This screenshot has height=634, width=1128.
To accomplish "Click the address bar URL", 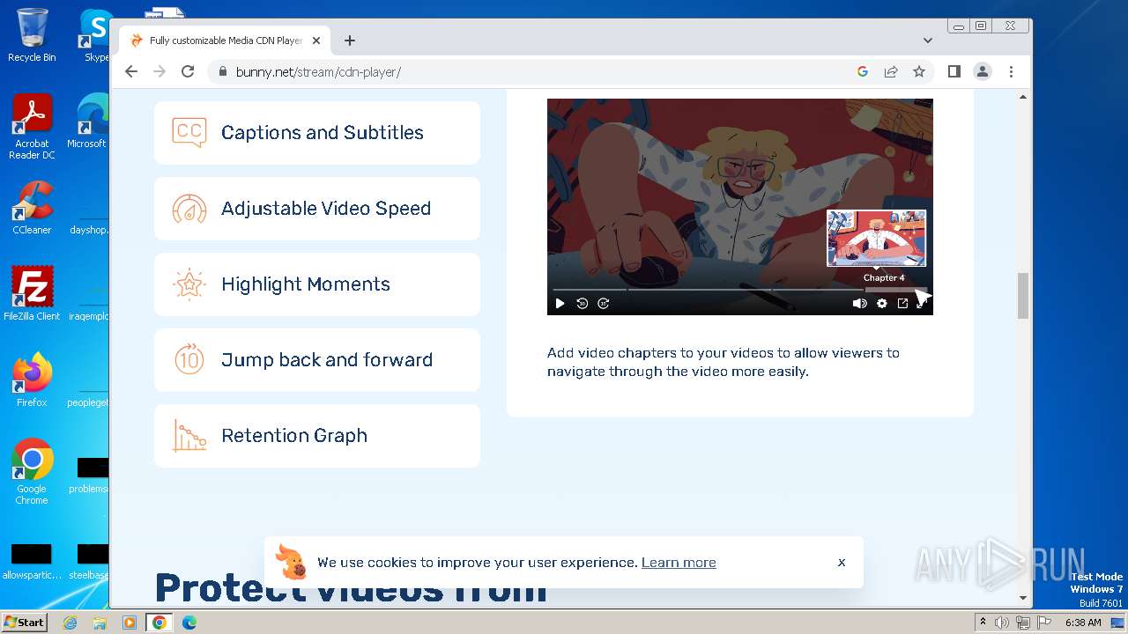I will [318, 71].
